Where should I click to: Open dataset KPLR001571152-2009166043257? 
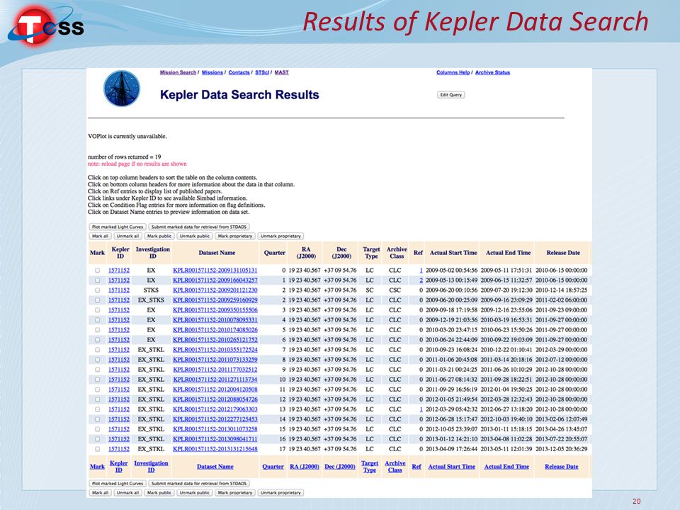click(x=215, y=280)
